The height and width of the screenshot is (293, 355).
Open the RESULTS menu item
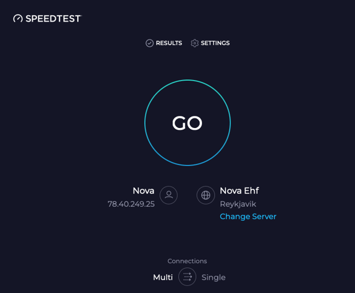coord(169,43)
